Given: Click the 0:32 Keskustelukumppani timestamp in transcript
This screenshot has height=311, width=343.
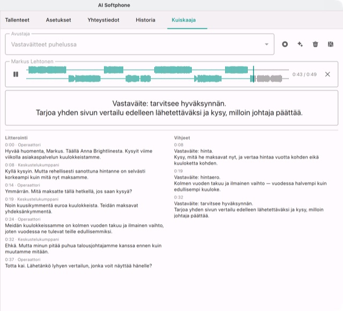Looking at the screenshot, I should tap(32, 239).
